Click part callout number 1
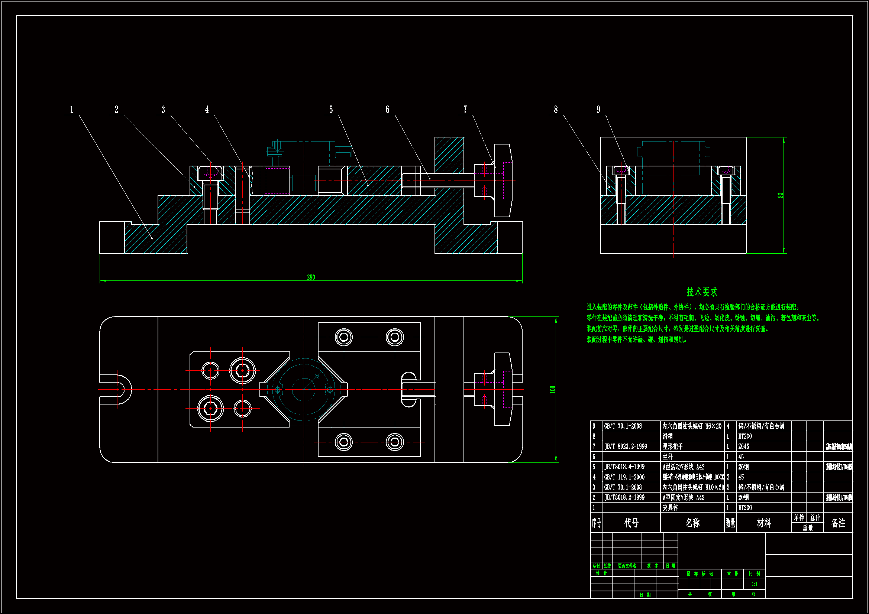Screen dimensions: 869x614 point(71,110)
